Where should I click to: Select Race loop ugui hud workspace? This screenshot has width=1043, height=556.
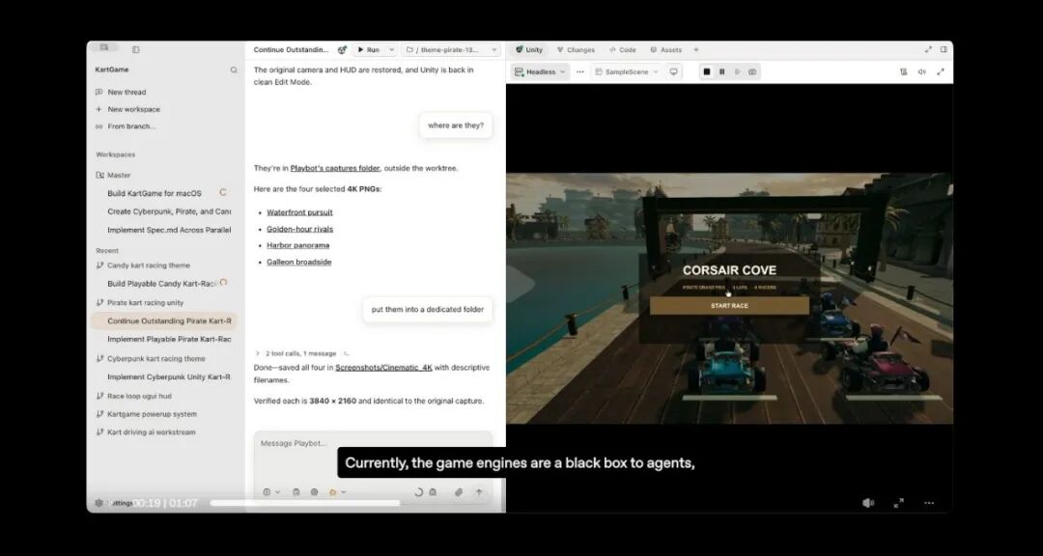[139, 397]
